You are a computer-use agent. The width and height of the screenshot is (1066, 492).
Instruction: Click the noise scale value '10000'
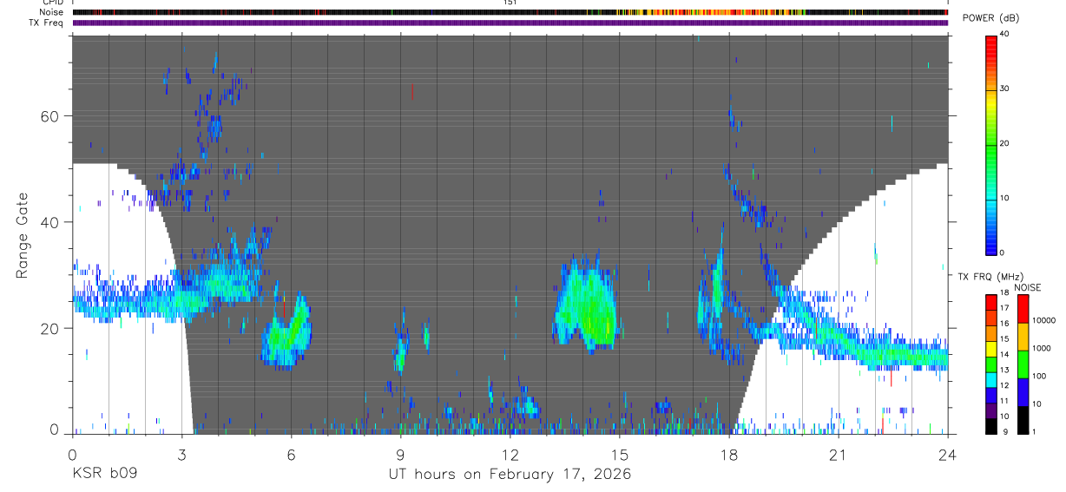pyautogui.click(x=1044, y=321)
